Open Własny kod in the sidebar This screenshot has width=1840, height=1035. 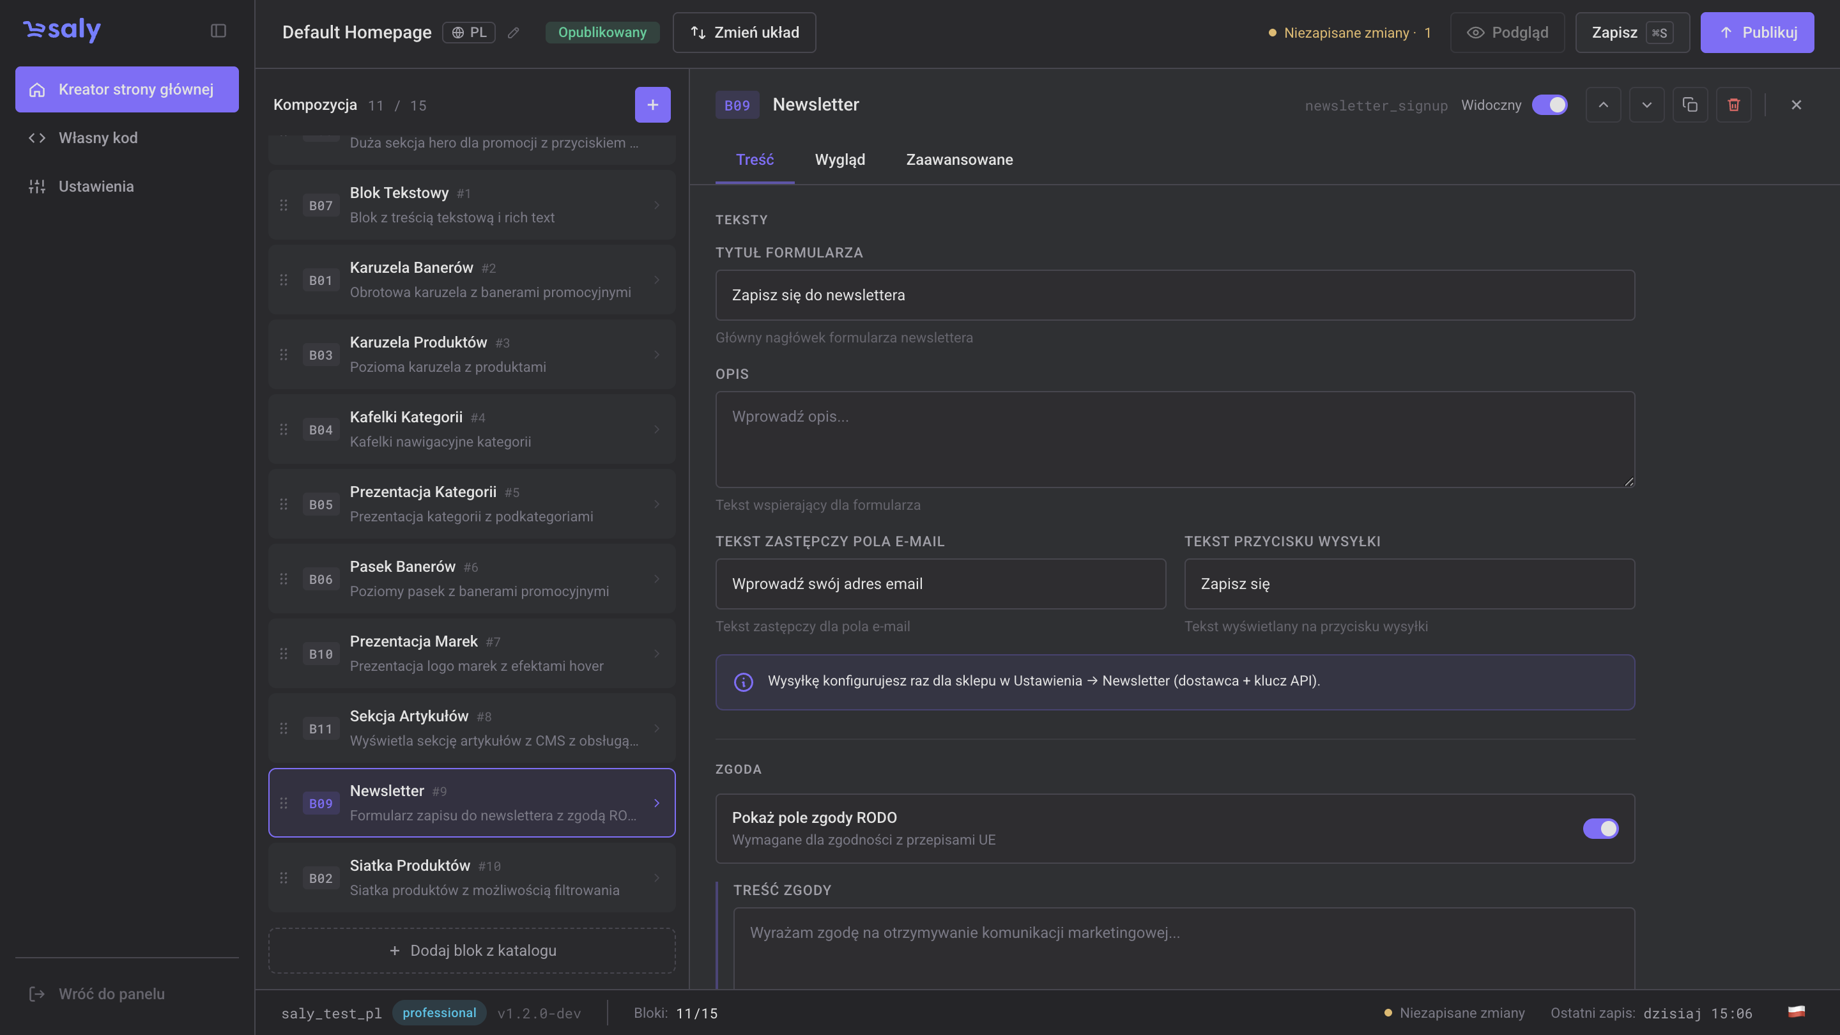tap(127, 138)
